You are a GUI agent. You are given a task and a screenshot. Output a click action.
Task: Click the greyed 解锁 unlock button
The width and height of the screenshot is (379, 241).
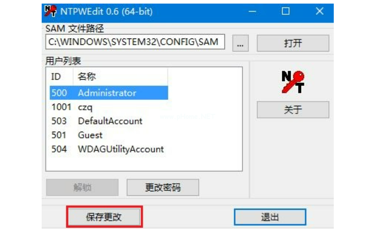coord(82,187)
